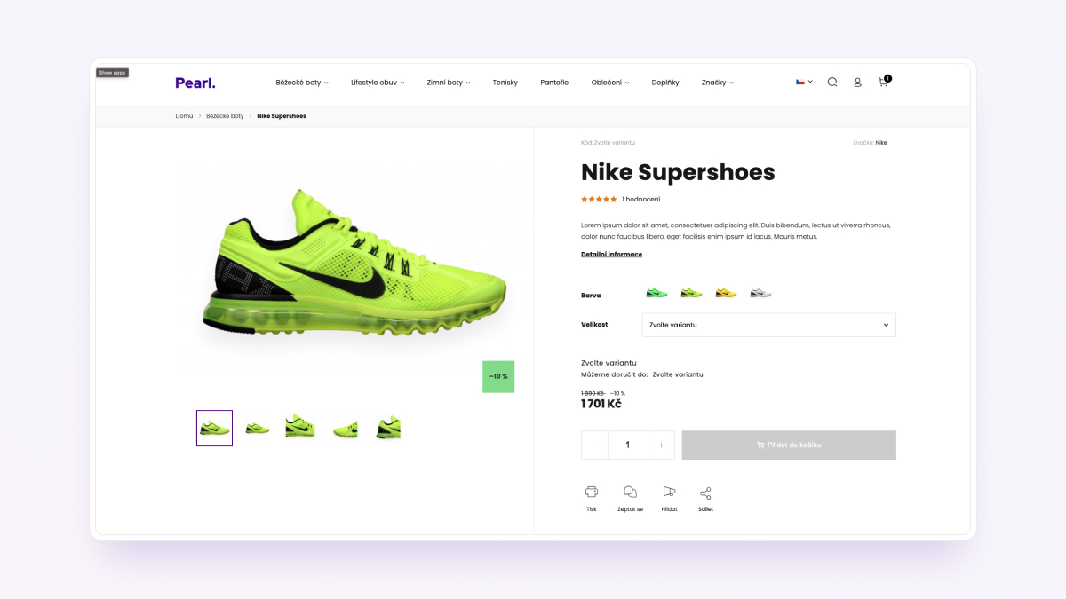Click the Sdílet share icon
The width and height of the screenshot is (1066, 599).
click(x=705, y=493)
